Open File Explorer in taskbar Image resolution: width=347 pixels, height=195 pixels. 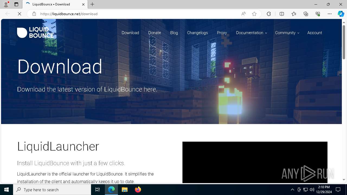(124, 190)
